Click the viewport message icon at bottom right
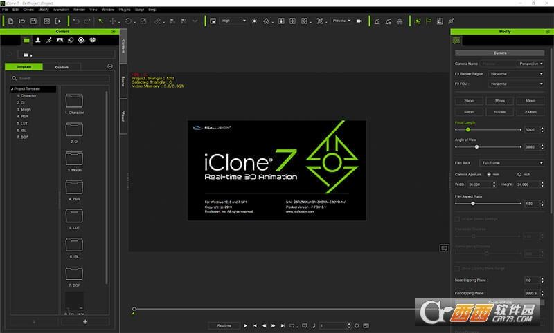This screenshot has height=333, width=554. [x=444, y=248]
